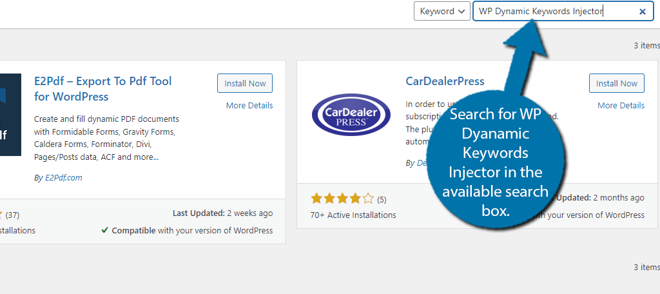Clear the search text with the X icon
660x294 pixels.
(643, 12)
